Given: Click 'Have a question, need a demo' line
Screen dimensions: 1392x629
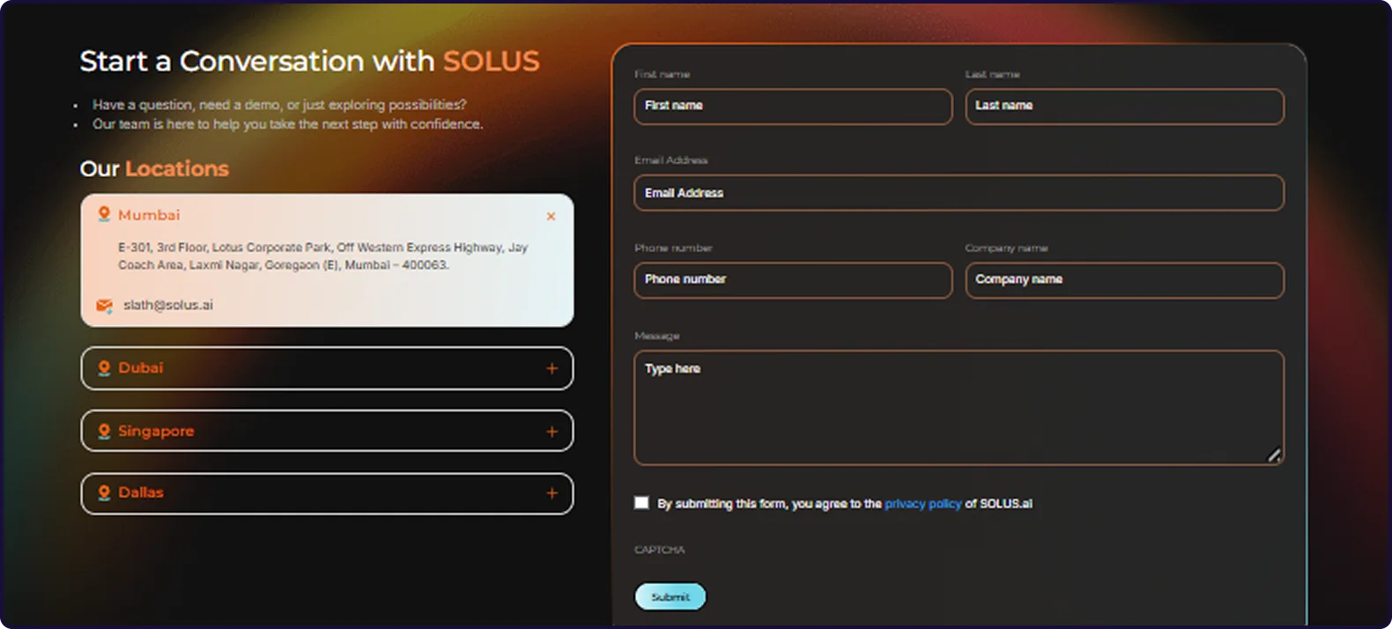Looking at the screenshot, I should pos(279,105).
